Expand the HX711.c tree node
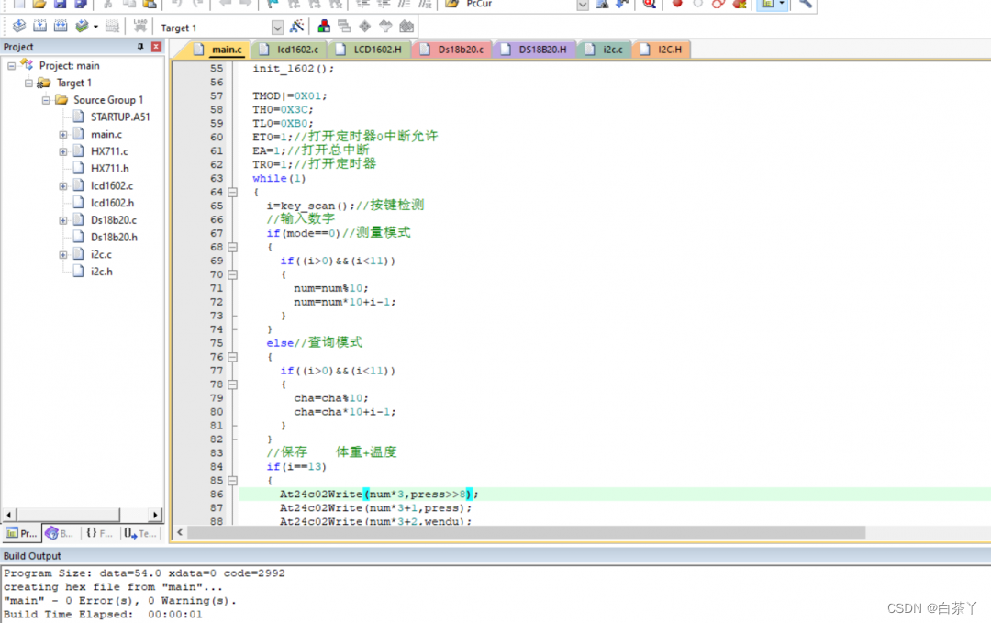Viewport: 991px width, 623px height. coord(63,151)
